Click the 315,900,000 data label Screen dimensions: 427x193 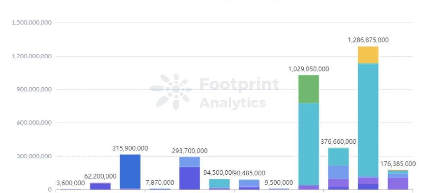(x=130, y=148)
